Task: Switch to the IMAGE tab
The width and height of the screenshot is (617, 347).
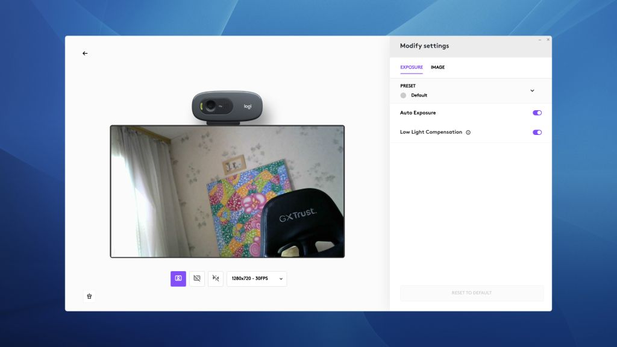Action: 437,67
